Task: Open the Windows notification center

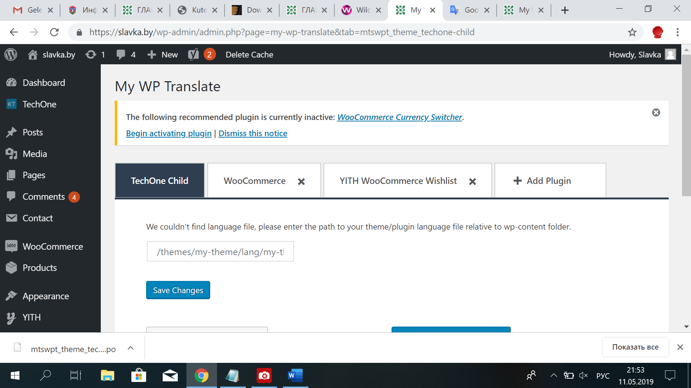Action: pos(670,376)
